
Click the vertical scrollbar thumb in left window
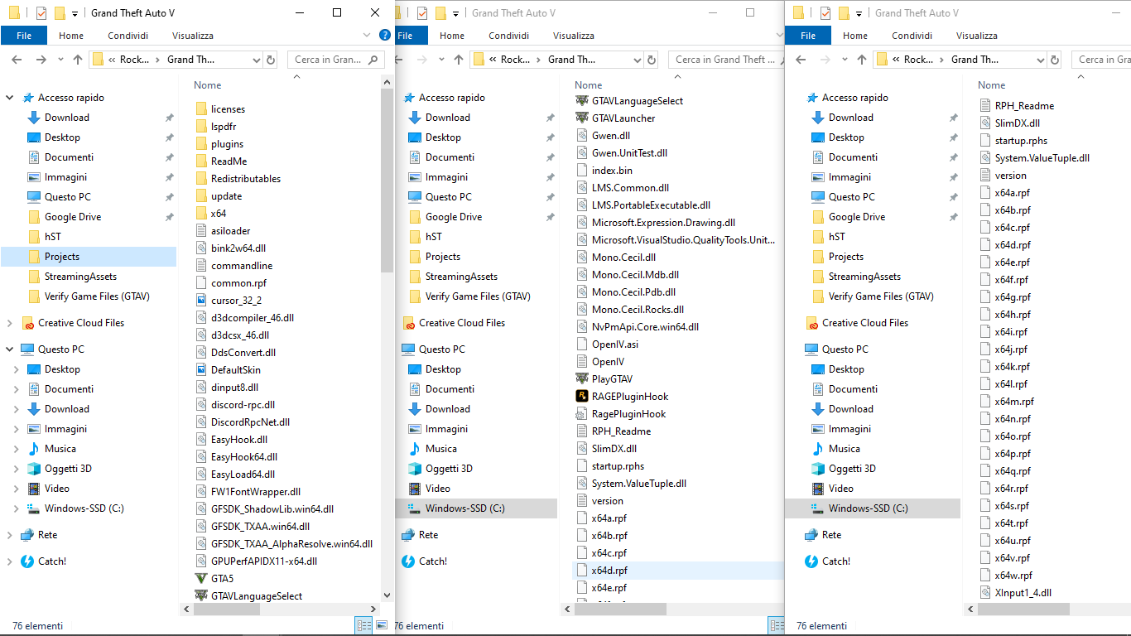[387, 181]
